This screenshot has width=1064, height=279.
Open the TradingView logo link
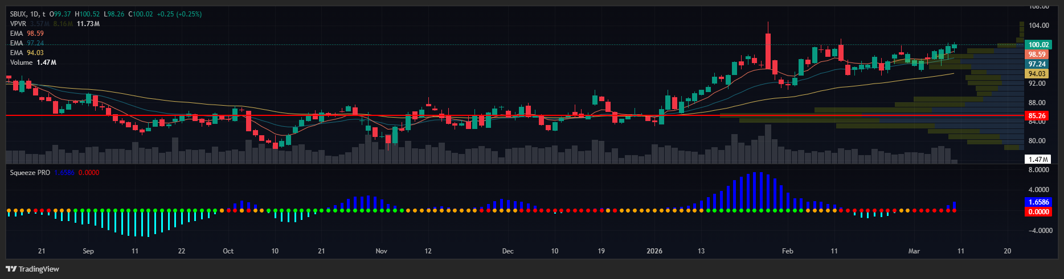(x=33, y=269)
